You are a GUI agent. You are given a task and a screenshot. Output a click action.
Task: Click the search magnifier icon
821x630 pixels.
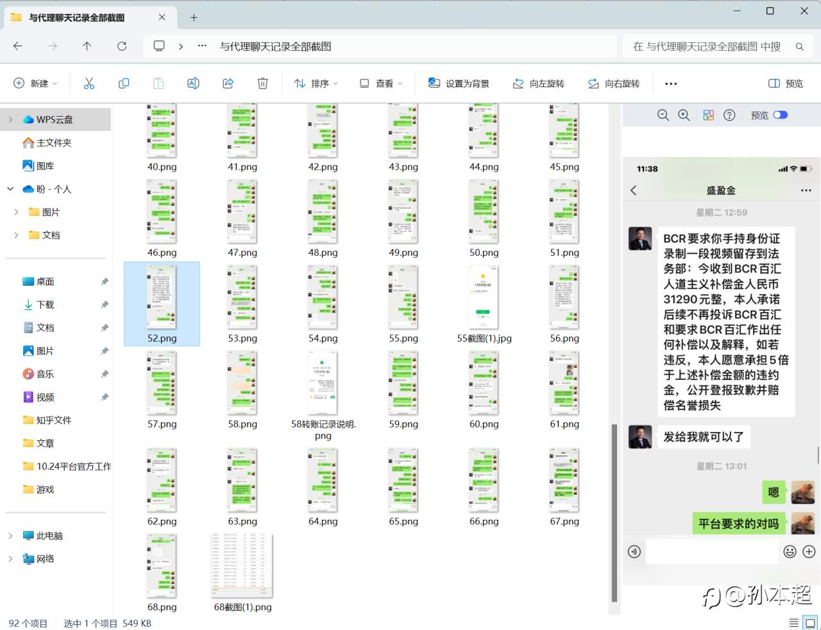(800, 47)
